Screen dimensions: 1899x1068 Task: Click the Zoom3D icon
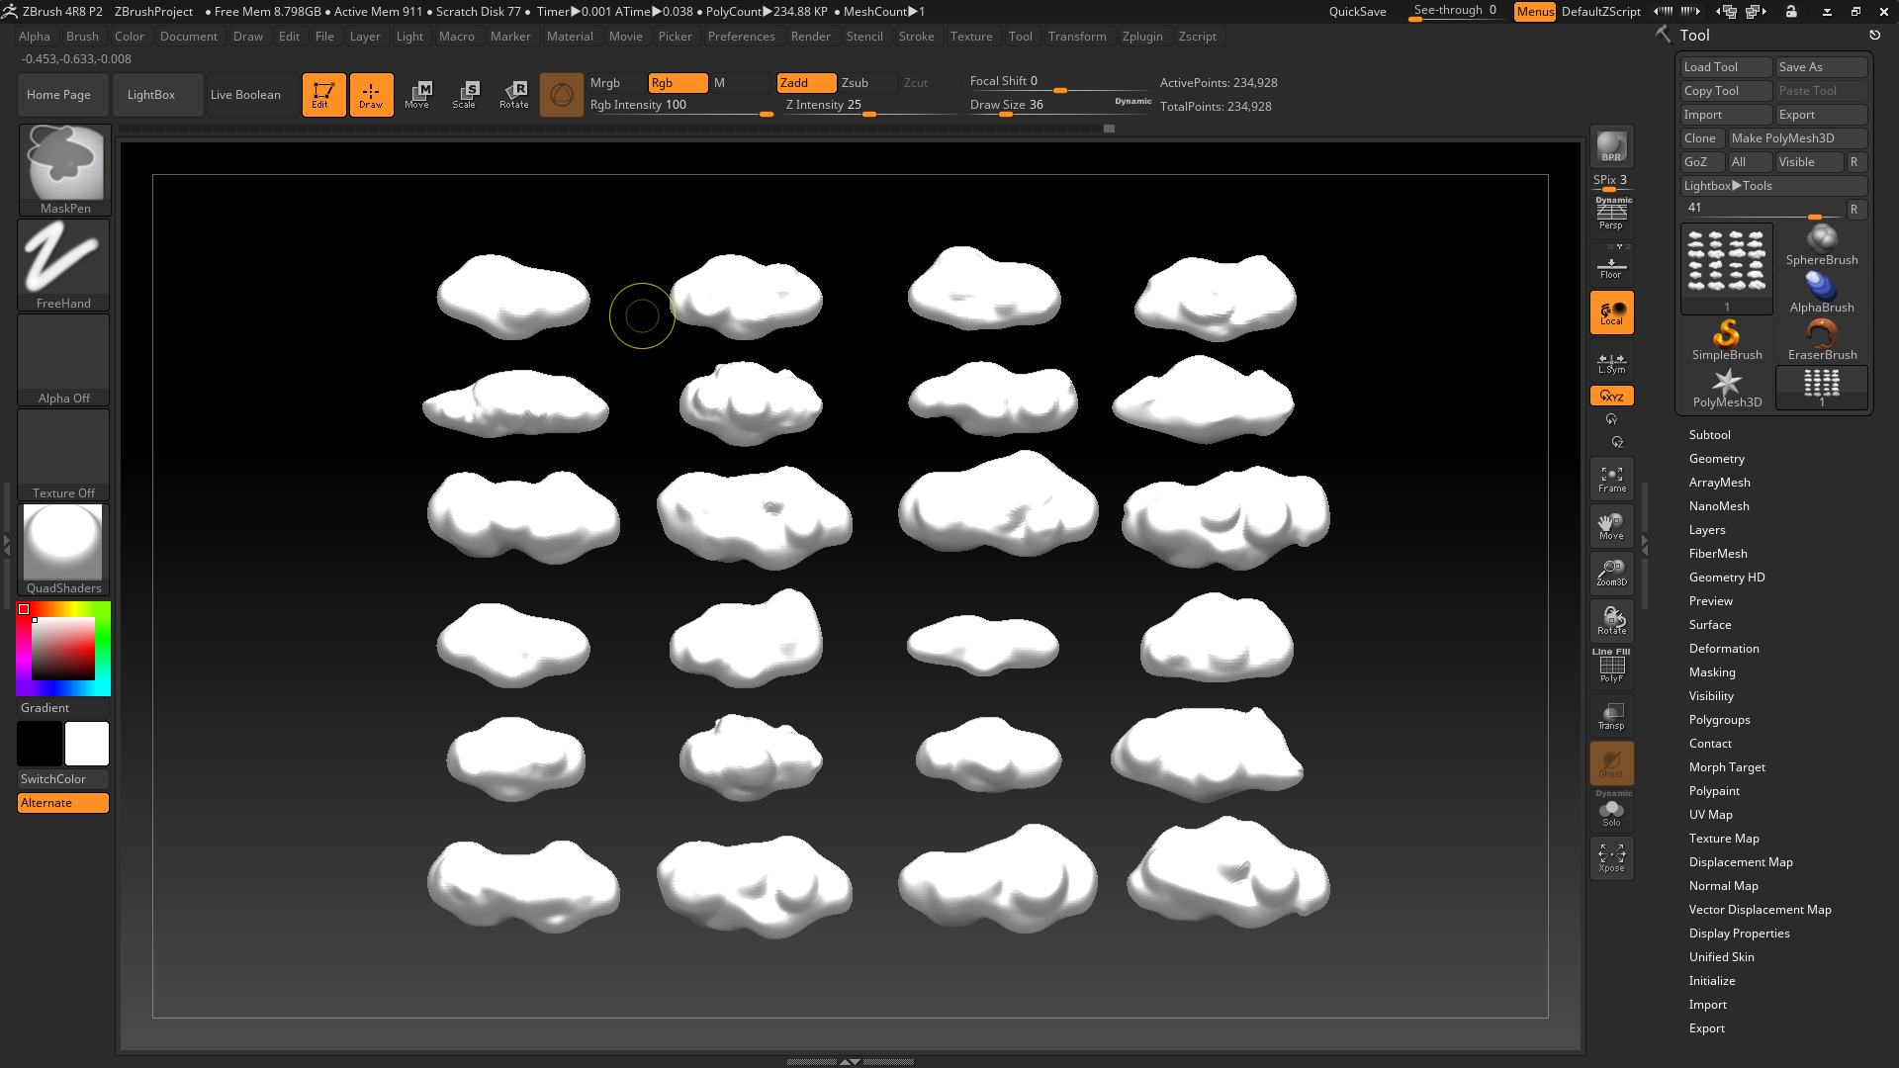[1611, 572]
